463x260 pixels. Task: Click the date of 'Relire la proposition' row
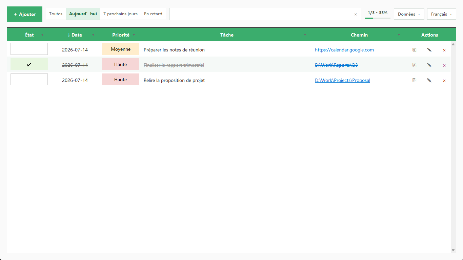pos(75,80)
